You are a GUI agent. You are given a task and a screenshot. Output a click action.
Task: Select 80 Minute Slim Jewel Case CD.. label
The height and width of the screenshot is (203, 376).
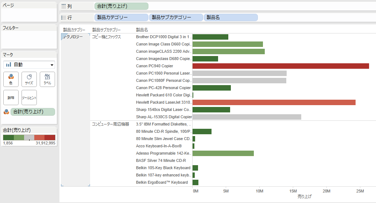pos(164,139)
